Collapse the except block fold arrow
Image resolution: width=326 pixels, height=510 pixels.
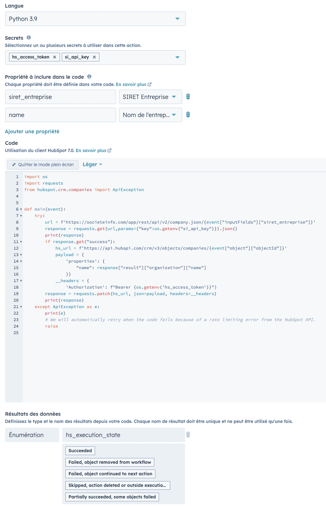pyautogui.click(x=21, y=307)
